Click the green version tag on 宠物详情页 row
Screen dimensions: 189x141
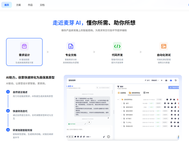pos(158,111)
